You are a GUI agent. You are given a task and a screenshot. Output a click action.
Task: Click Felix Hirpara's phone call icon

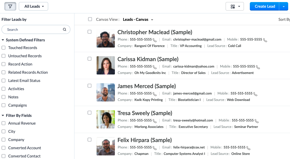[155, 148]
